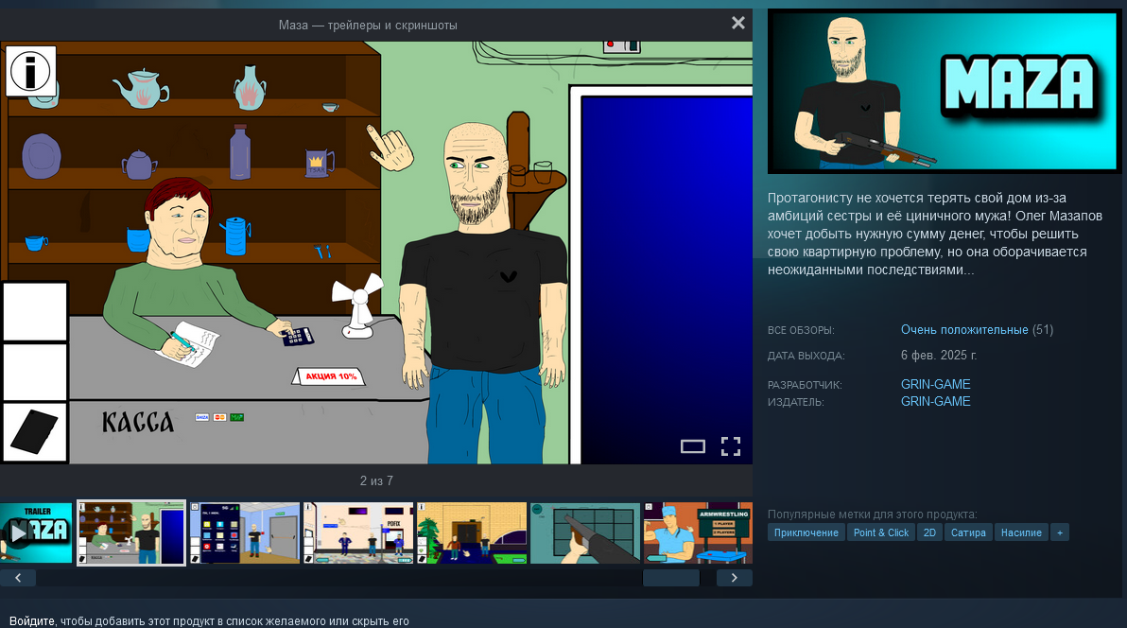Click the 'КАССА' counter label
This screenshot has height=628, width=1127.
(138, 422)
